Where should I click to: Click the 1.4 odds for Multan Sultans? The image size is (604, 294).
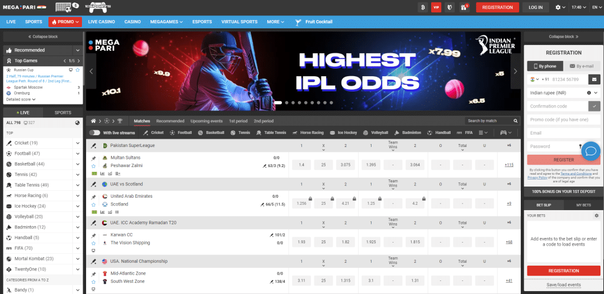coord(301,165)
